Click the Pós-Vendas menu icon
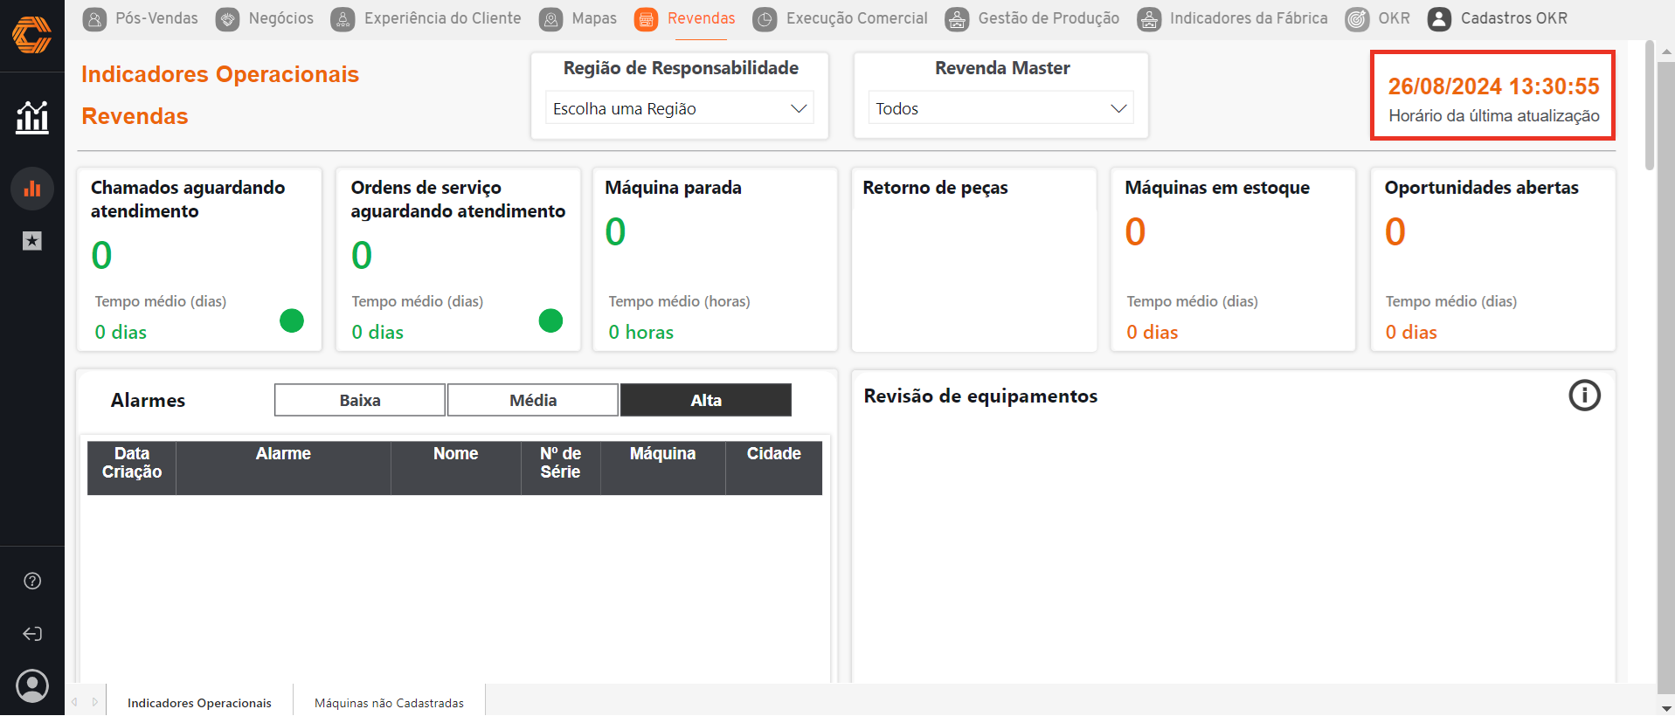The height and width of the screenshot is (716, 1675). [94, 19]
